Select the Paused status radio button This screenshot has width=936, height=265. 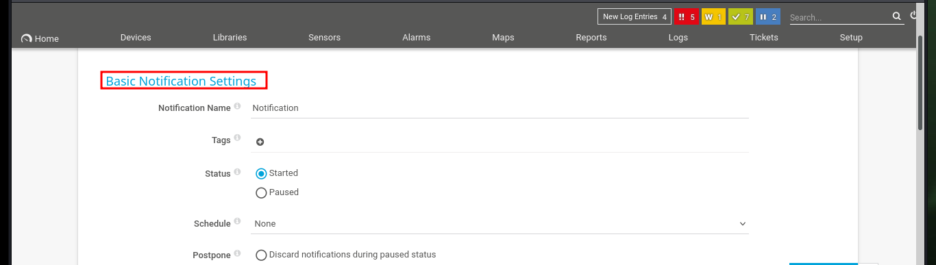261,193
